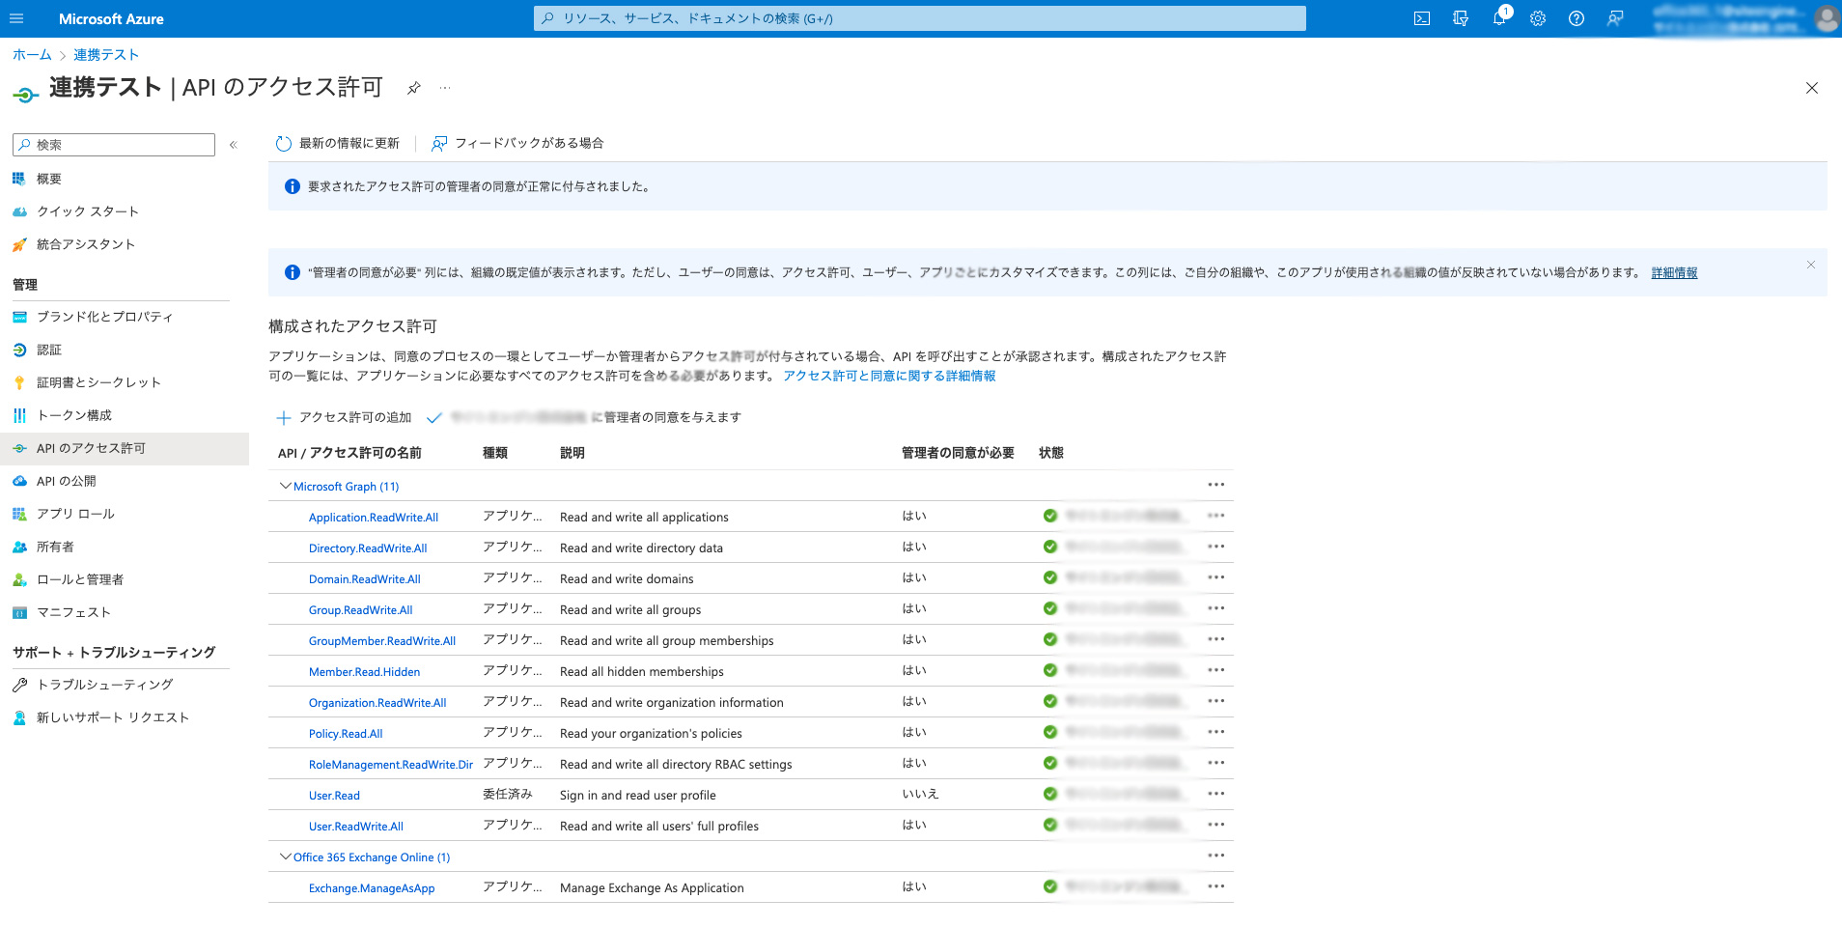Click アクセス許可の追加 plus button

[344, 417]
